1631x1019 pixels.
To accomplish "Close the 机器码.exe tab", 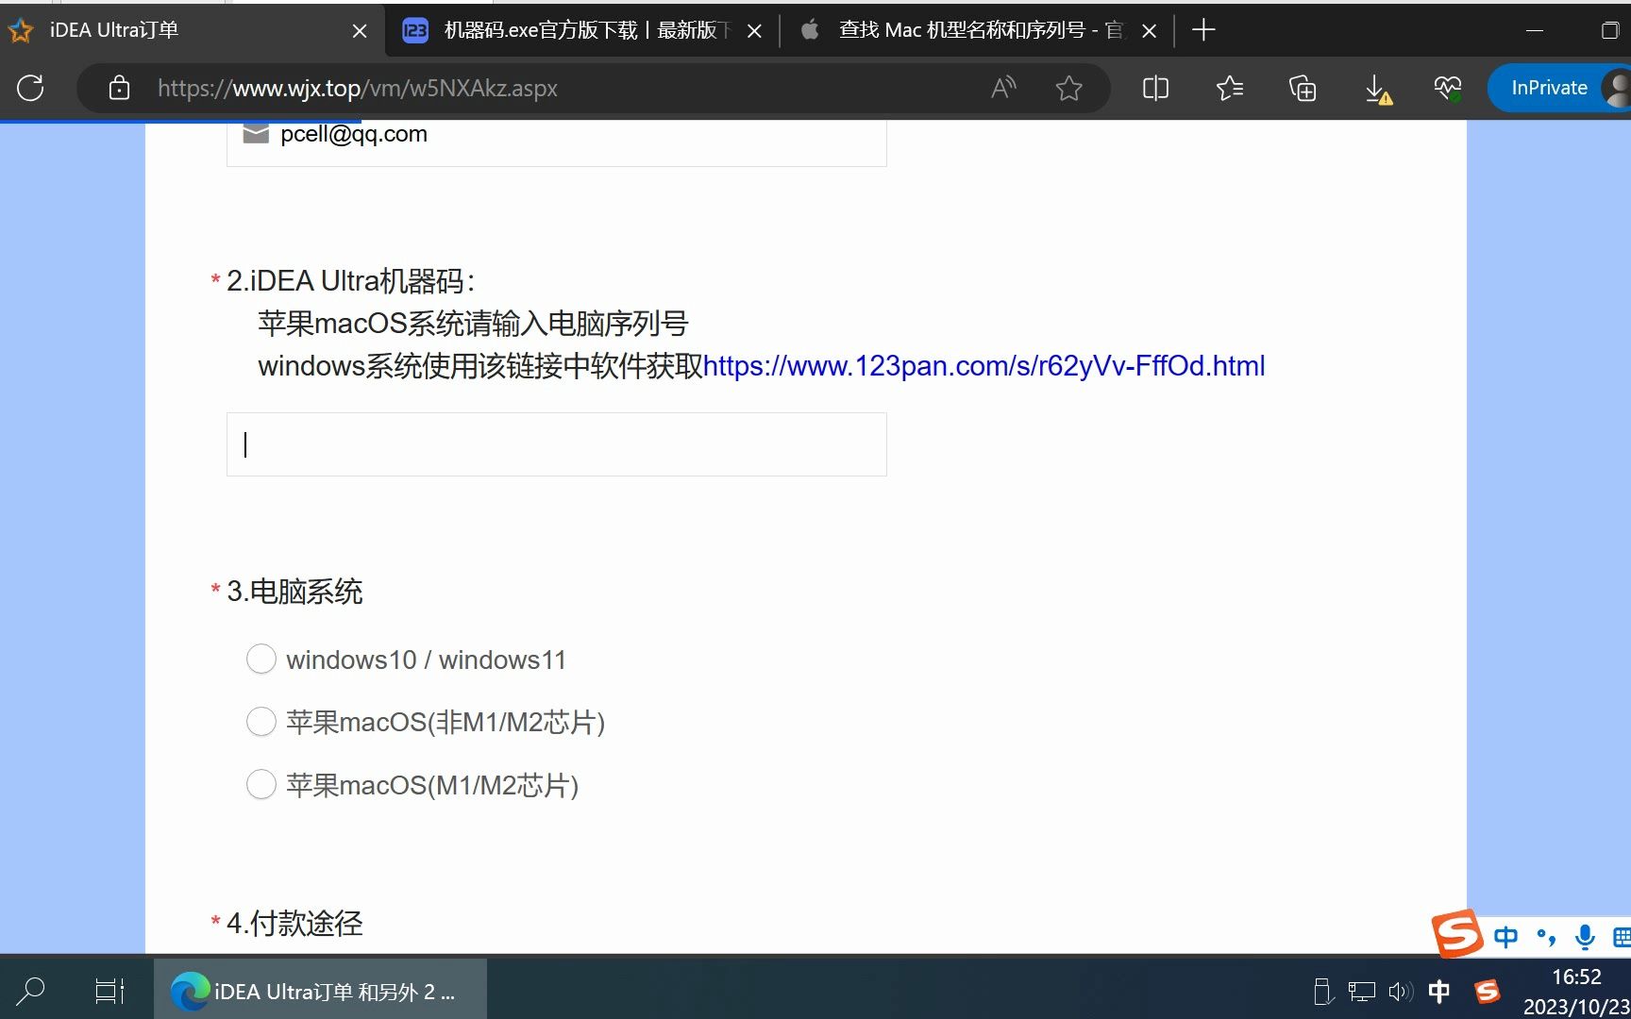I will (754, 31).
